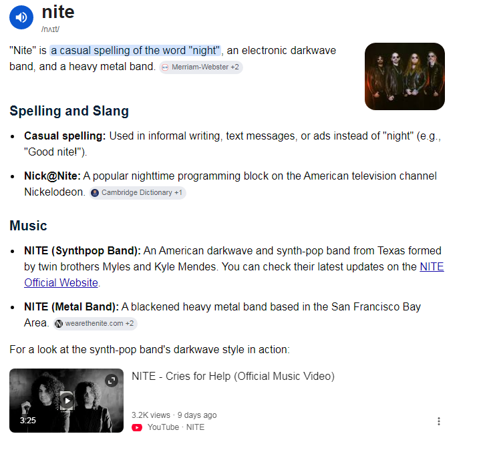The height and width of the screenshot is (458, 483).
Task: Expand the video thumbnail to fullscreen
Action: (x=112, y=381)
